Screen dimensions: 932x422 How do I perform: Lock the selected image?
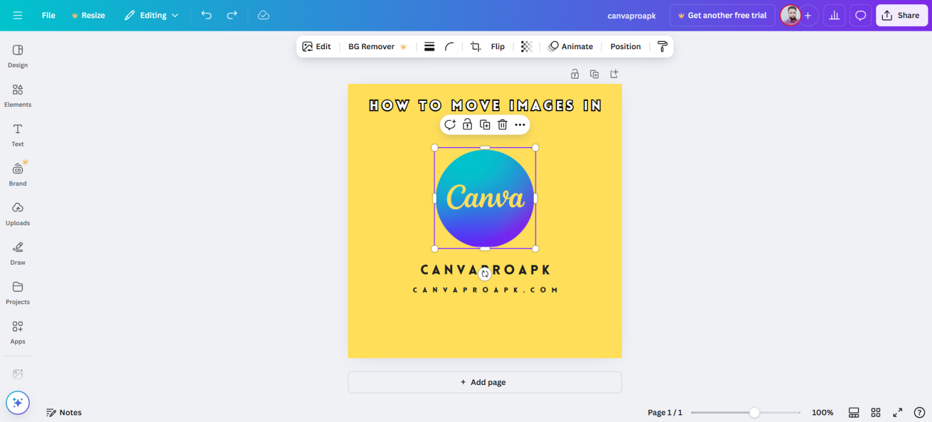467,124
